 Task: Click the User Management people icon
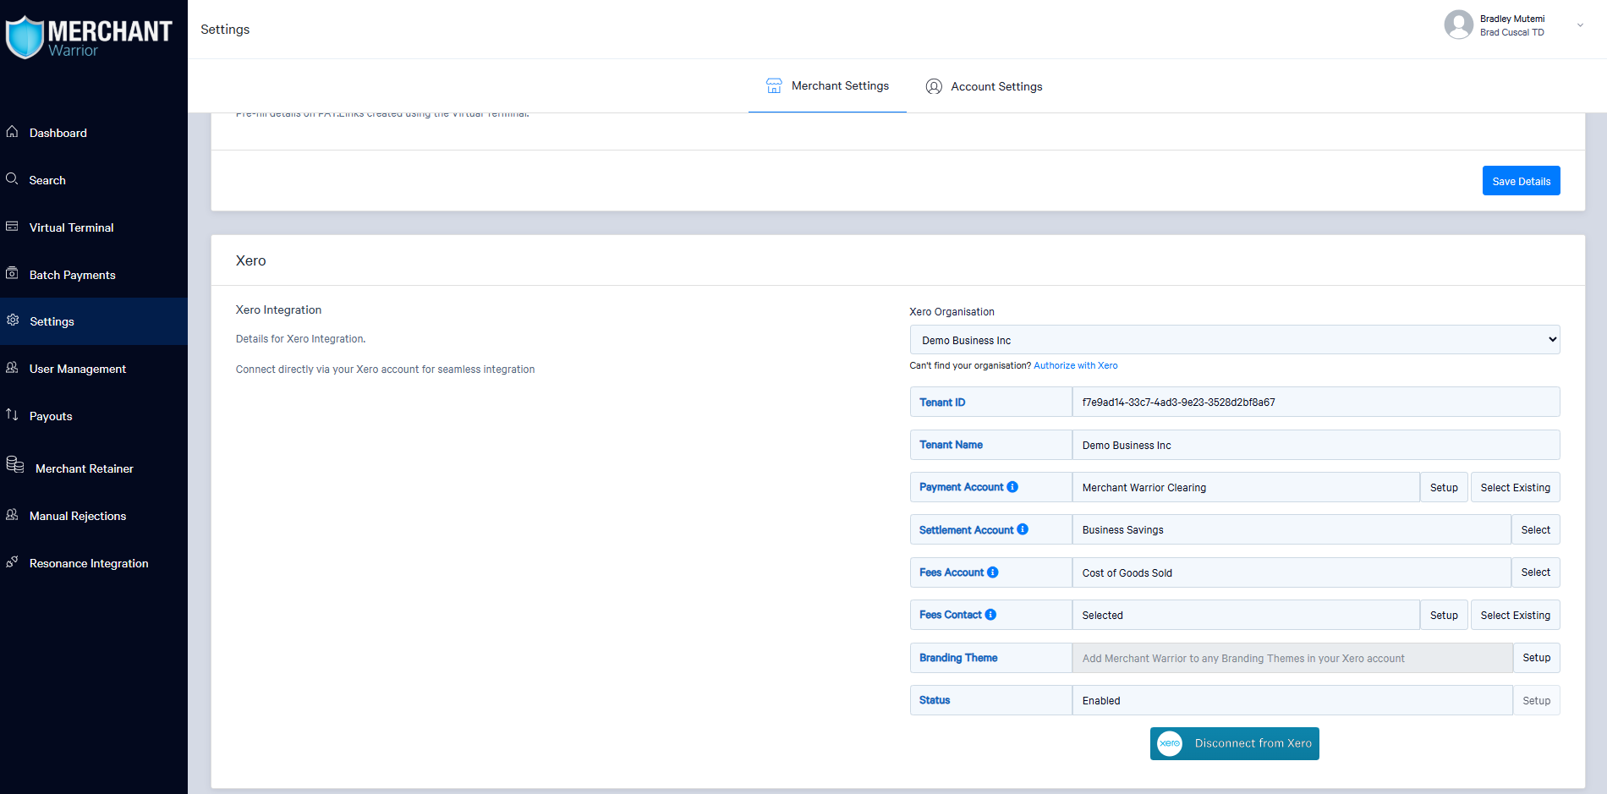(12, 368)
